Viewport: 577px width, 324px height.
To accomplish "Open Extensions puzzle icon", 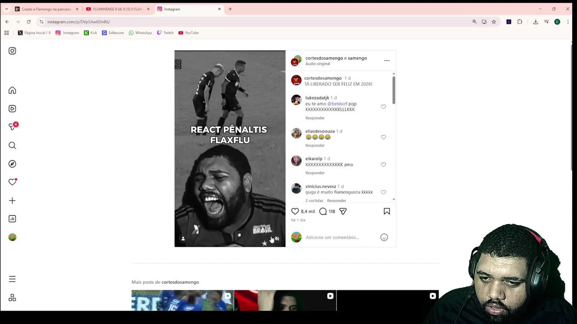I will click(520, 22).
